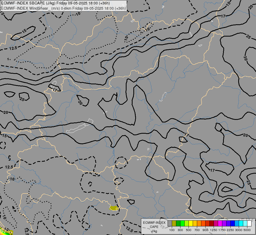
Task: Click the legend value 3000
Action: point(239,230)
